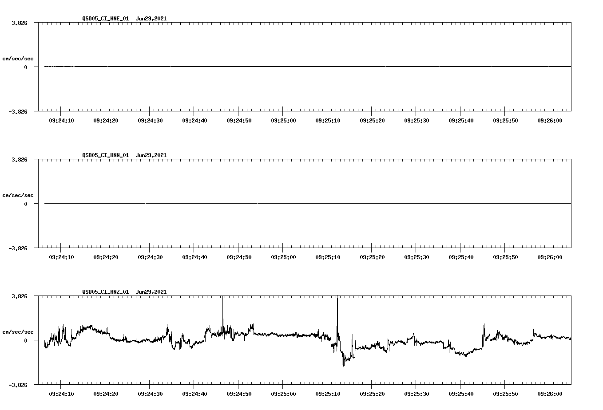
Task: Click the 09:25:30 time label under HNZ plot
Action: point(417,394)
